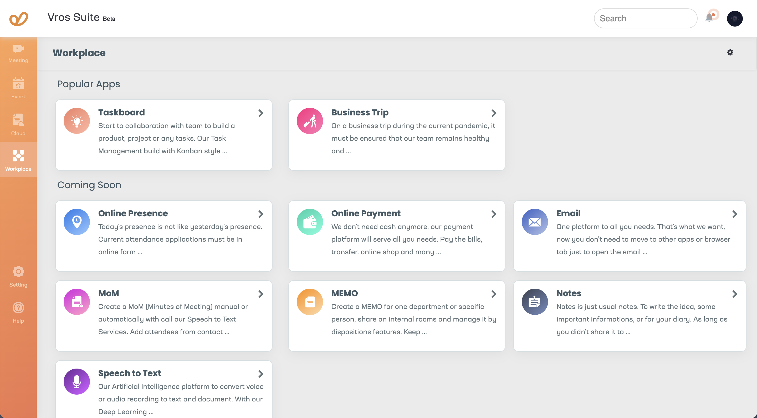Click the MoM document icon
Viewport: 757px width, 418px height.
(77, 302)
